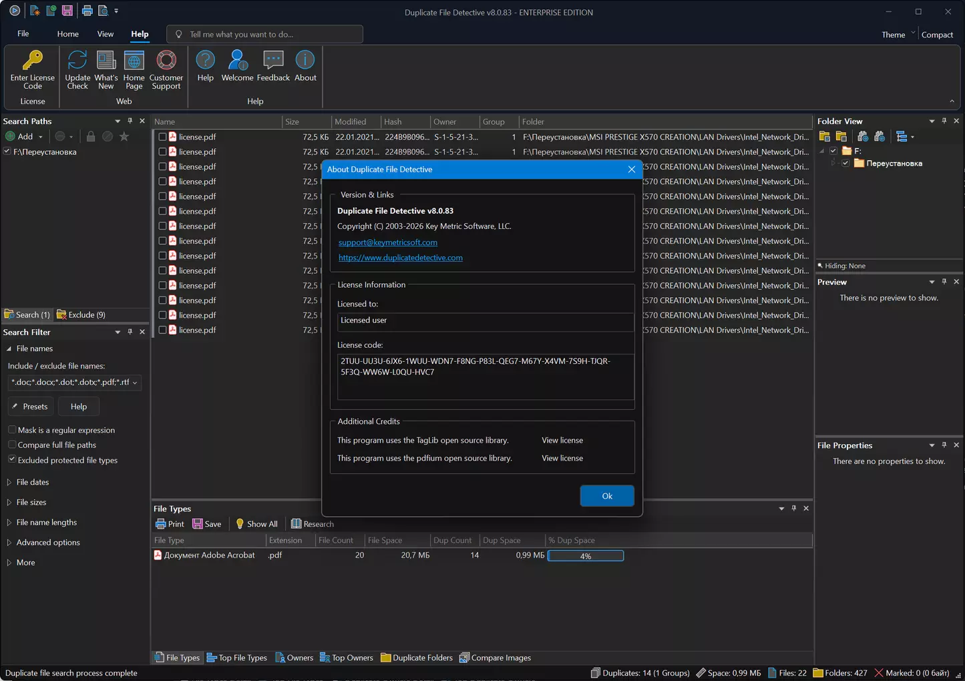Close the About dialog with the X
The height and width of the screenshot is (681, 965).
coord(631,170)
